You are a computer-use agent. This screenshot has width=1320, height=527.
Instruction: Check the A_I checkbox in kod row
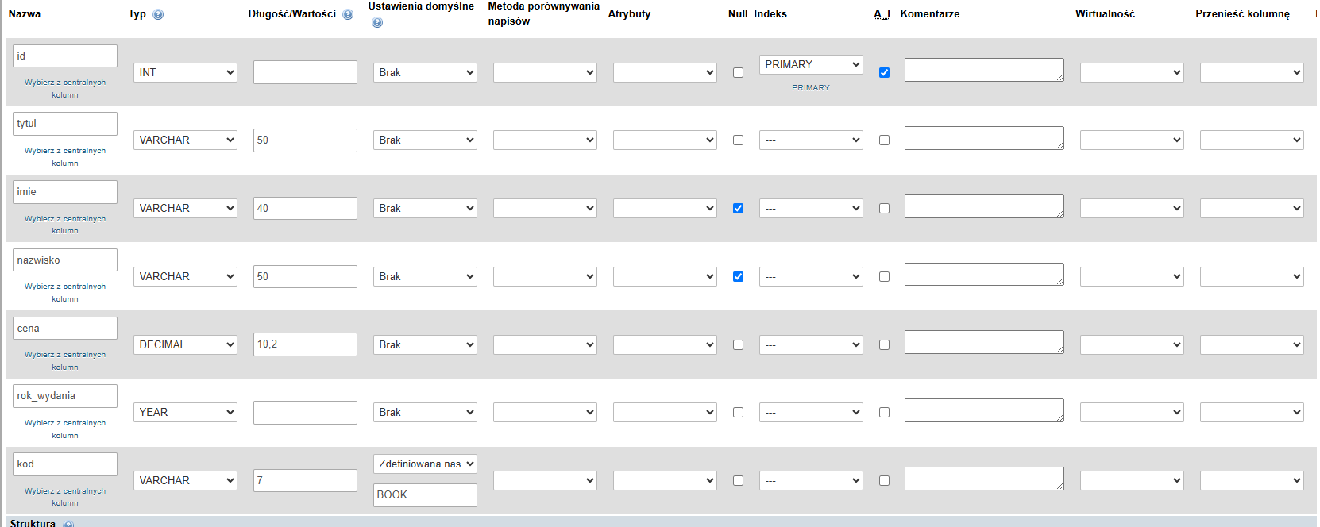pos(884,480)
